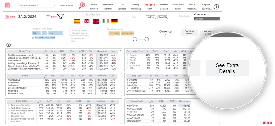Click the red Filter sliders icon

[x=48, y=17]
